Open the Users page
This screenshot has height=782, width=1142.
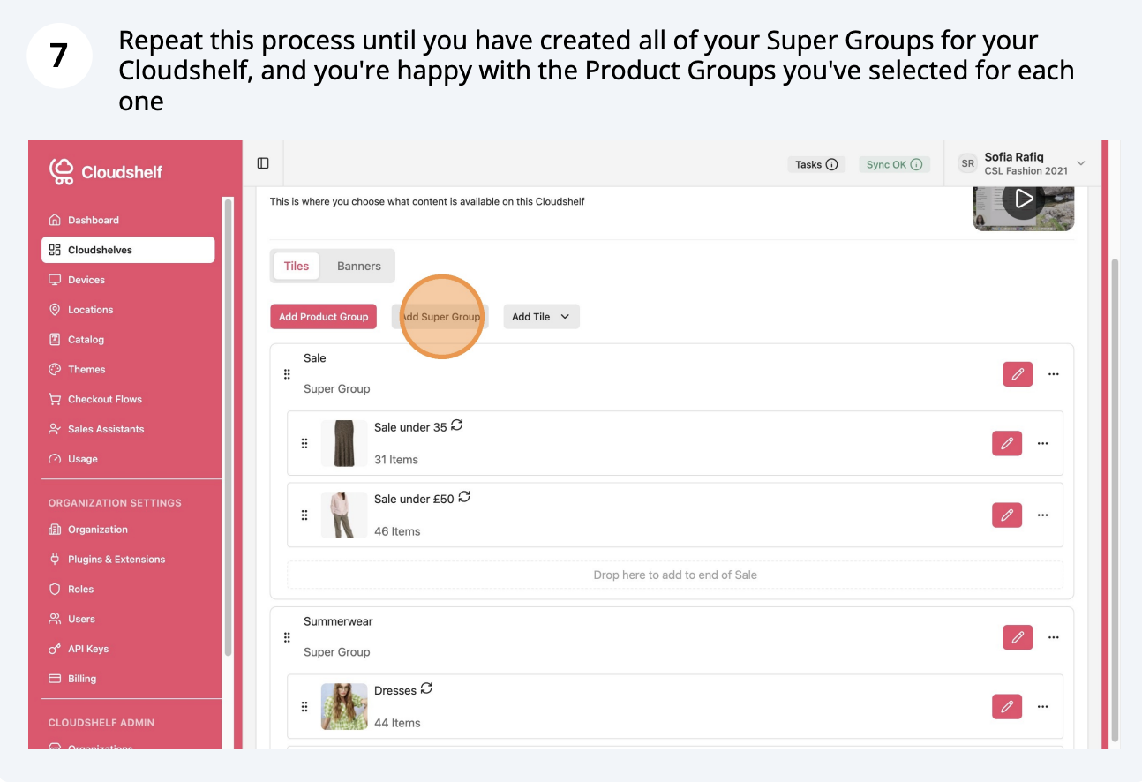pyautogui.click(x=128, y=620)
